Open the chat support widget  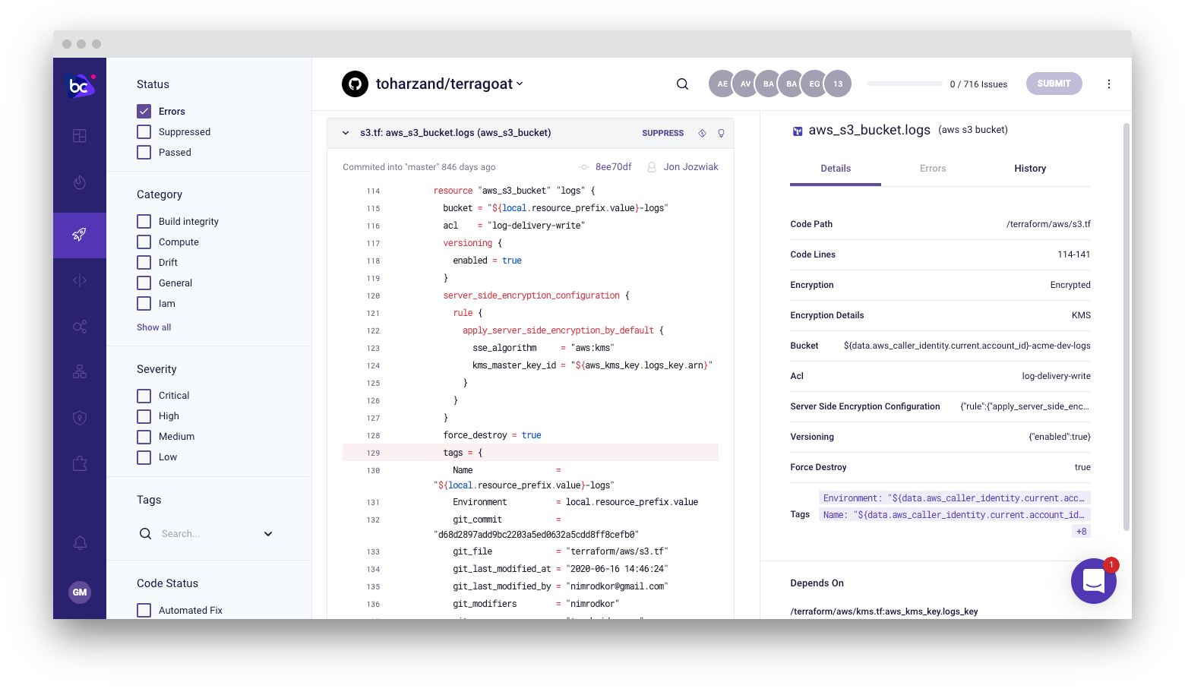(1094, 581)
